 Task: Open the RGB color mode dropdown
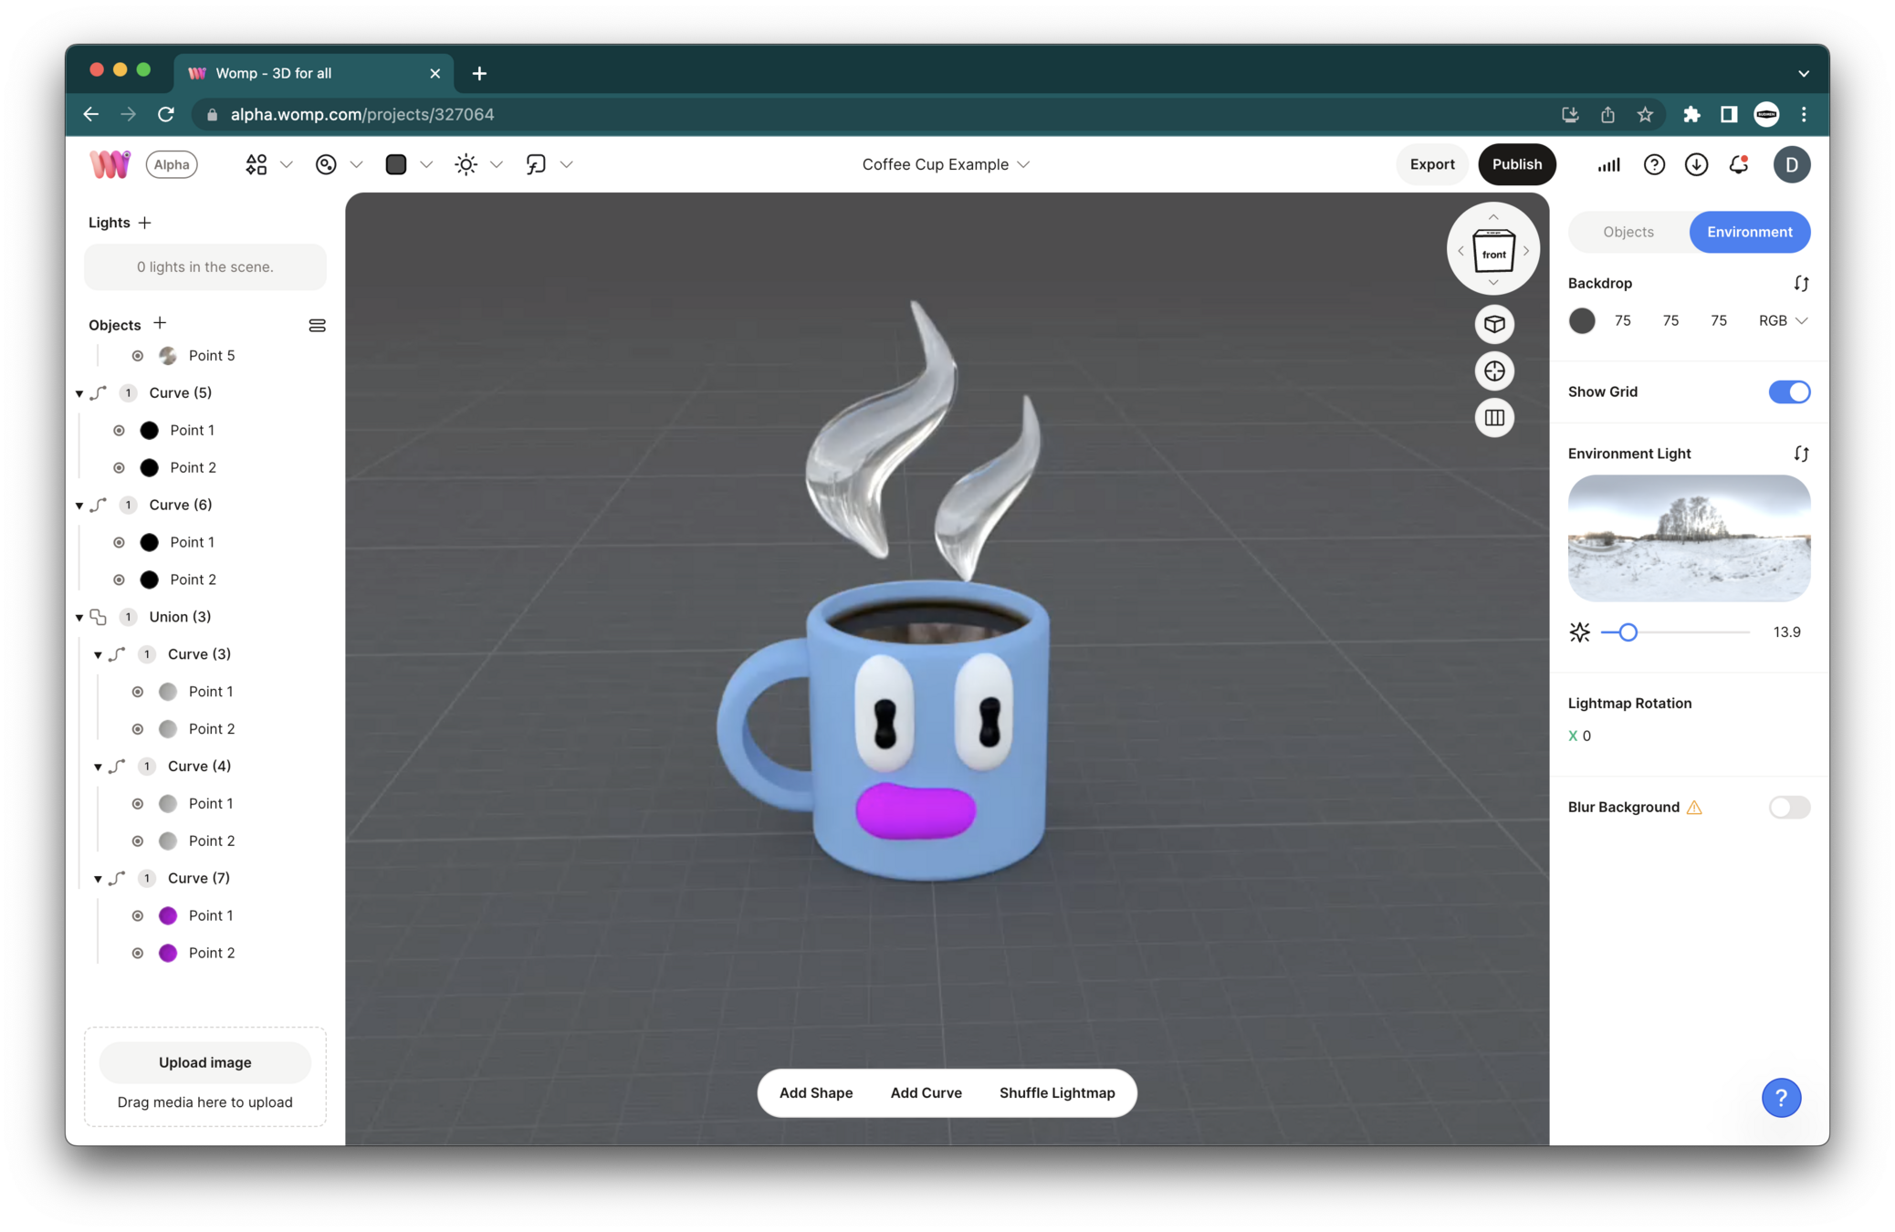pyautogui.click(x=1783, y=320)
